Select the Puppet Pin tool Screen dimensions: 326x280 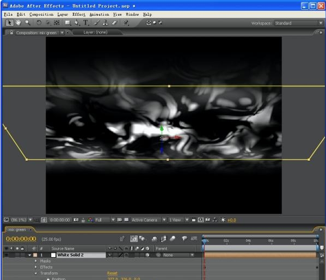point(126,23)
